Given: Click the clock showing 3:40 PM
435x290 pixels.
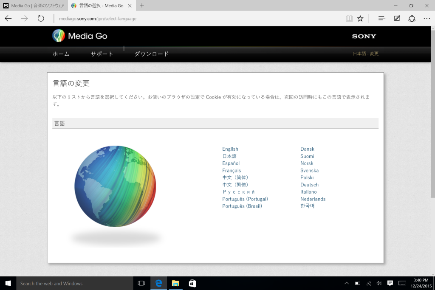Looking at the screenshot, I should [x=421, y=283].
